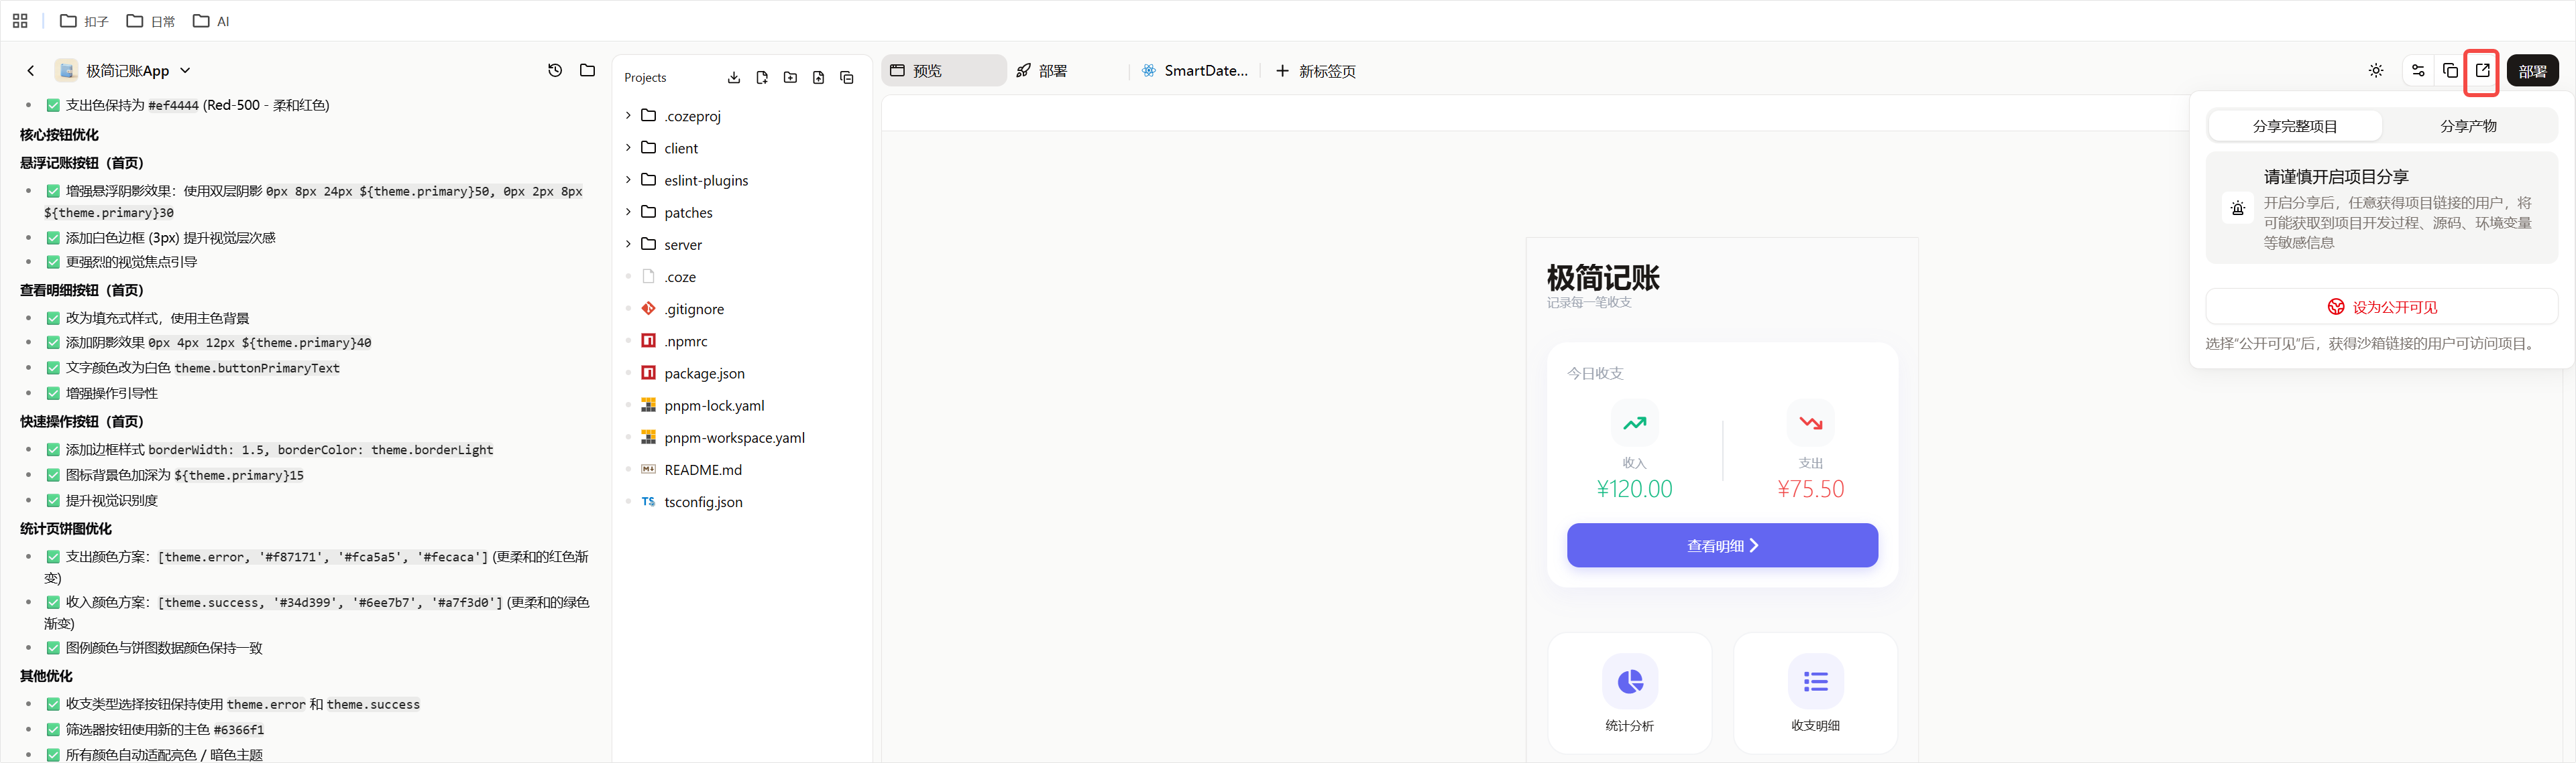Open the 收支明细 card in preview
2576x763 pixels.
click(1815, 693)
